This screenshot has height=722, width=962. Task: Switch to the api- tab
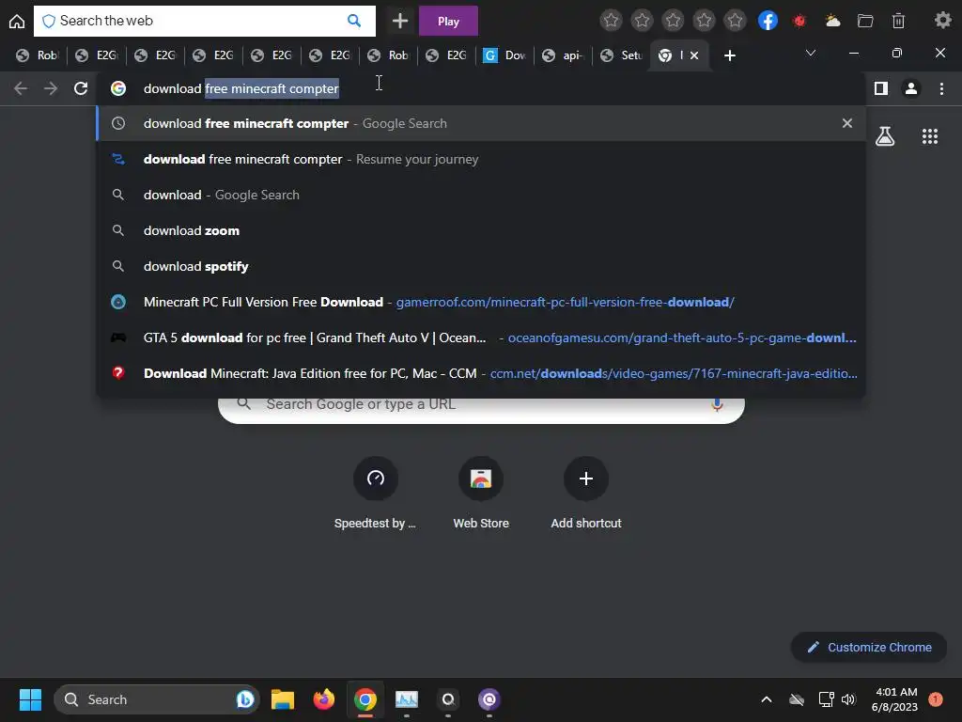tap(564, 55)
